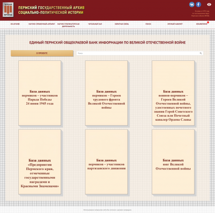Viewport: 215px width, 213px height.
Task: Open 'Научно-публикаторская деятельность' menu item
Action: [69, 25]
